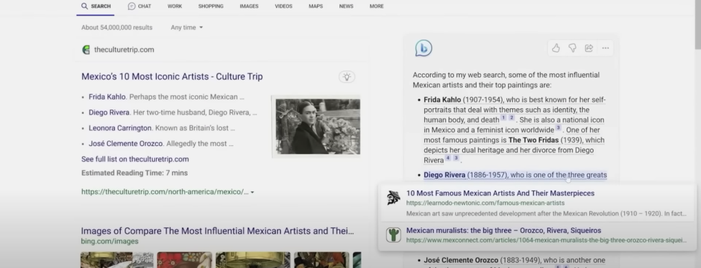Click the second image result thumbnail

pyautogui.click(x=185, y=260)
